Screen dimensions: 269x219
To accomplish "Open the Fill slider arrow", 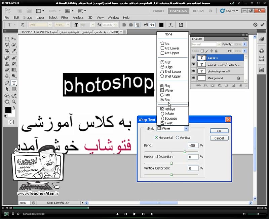I will click(x=245, y=51).
